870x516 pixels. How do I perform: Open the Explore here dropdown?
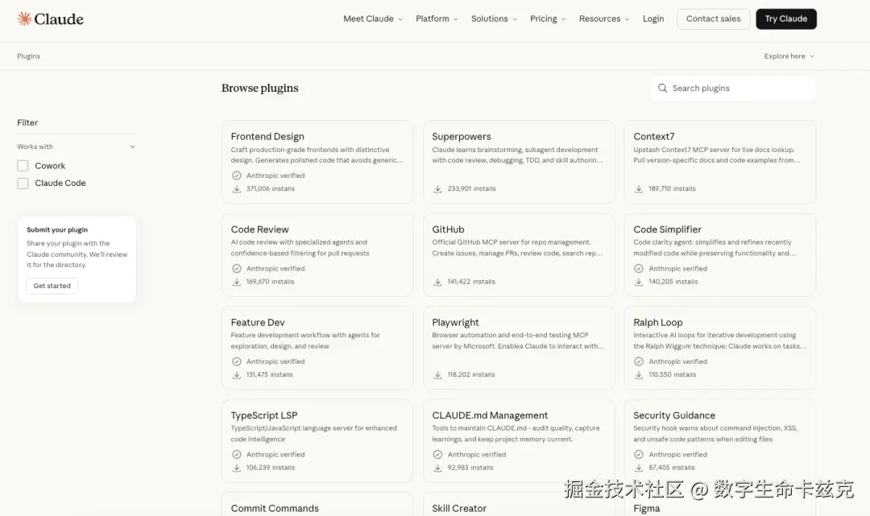[x=789, y=56]
